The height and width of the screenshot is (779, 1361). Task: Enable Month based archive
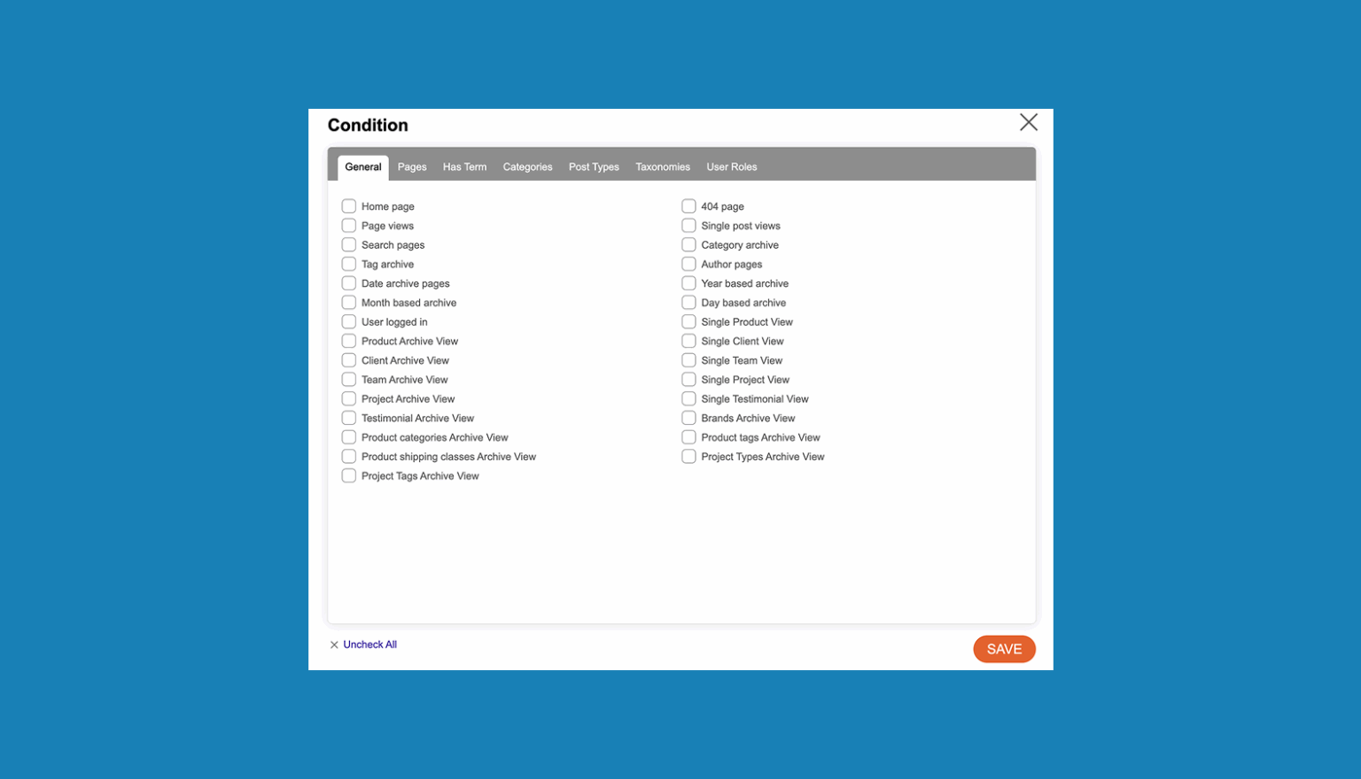pos(348,302)
